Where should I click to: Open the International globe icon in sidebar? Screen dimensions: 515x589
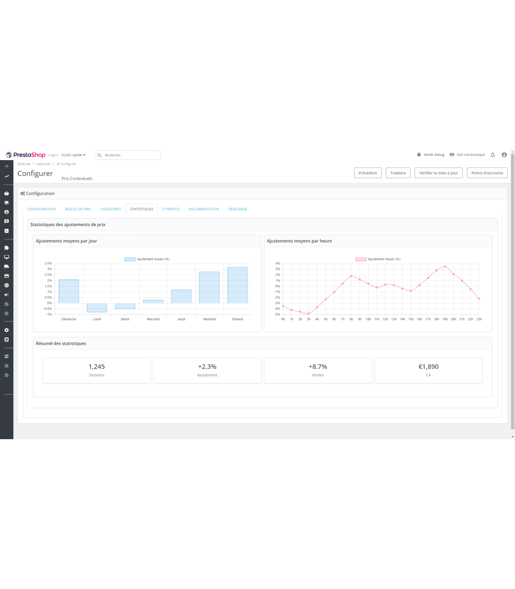(x=6, y=285)
